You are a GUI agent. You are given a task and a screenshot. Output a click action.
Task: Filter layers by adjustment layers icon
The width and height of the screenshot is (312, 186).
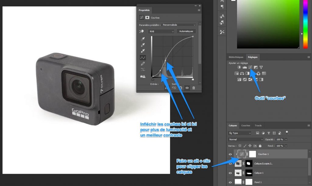263,133
